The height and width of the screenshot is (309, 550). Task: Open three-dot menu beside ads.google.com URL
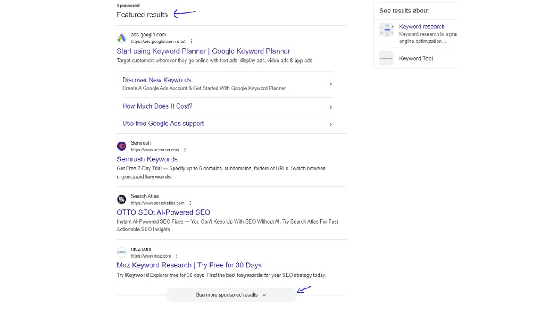(x=192, y=42)
